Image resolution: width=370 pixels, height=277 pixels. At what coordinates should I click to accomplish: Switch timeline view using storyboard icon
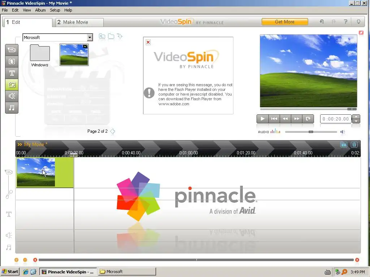click(344, 144)
